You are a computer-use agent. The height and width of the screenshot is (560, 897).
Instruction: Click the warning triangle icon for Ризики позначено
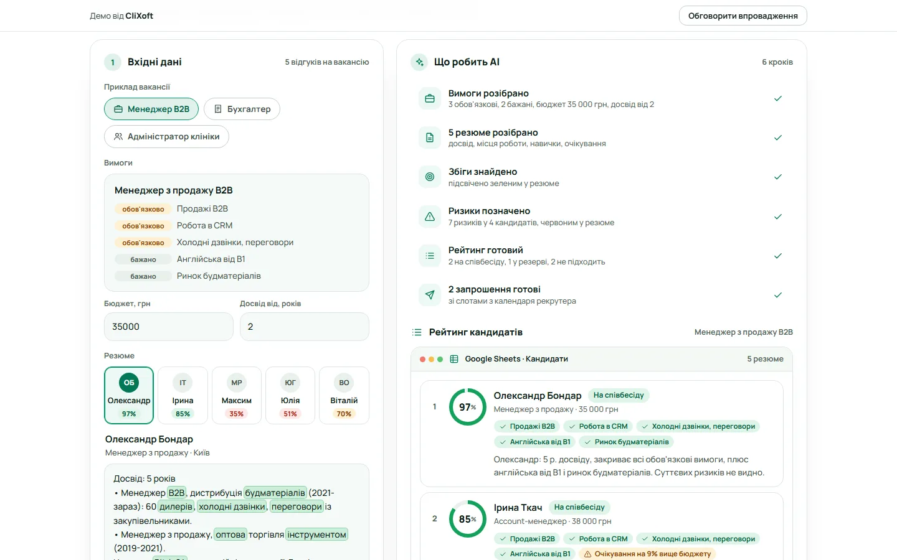click(x=430, y=217)
